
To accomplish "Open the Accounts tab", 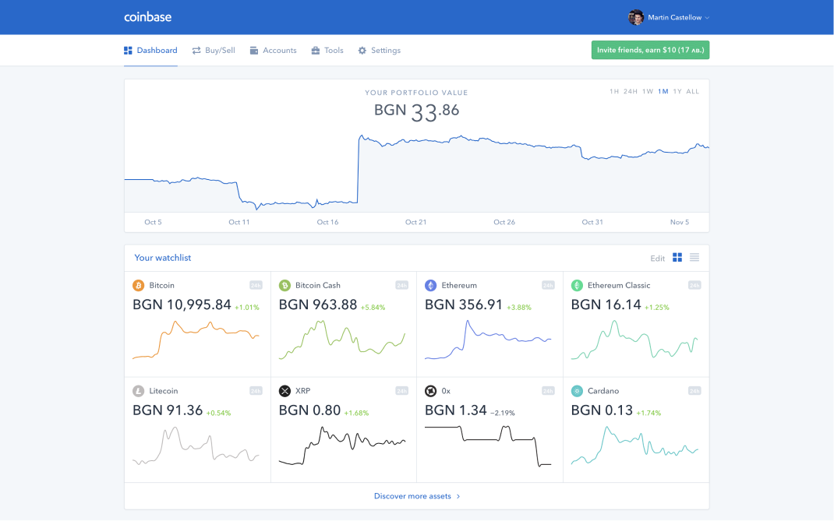I will click(x=273, y=51).
